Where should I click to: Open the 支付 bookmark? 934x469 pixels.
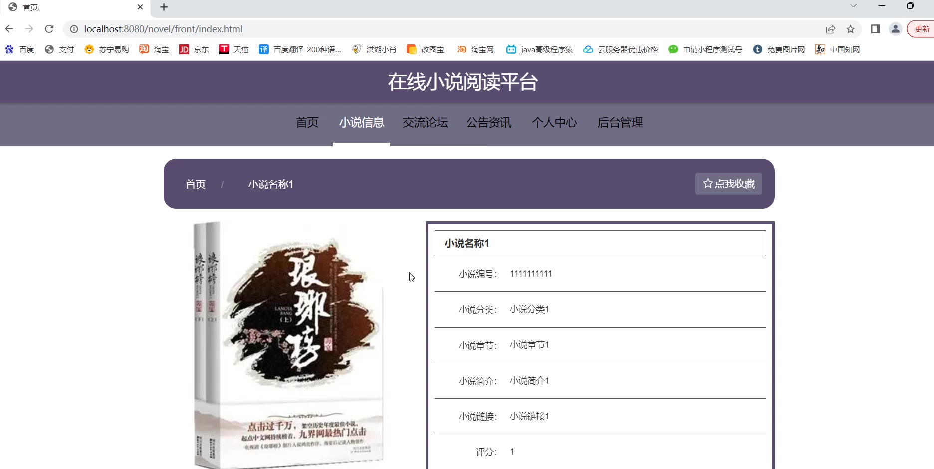coord(59,49)
